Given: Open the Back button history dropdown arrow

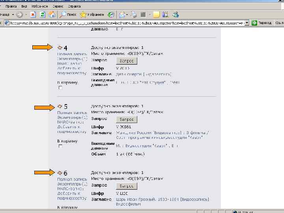Looking at the screenshot, I should click(13, 15).
